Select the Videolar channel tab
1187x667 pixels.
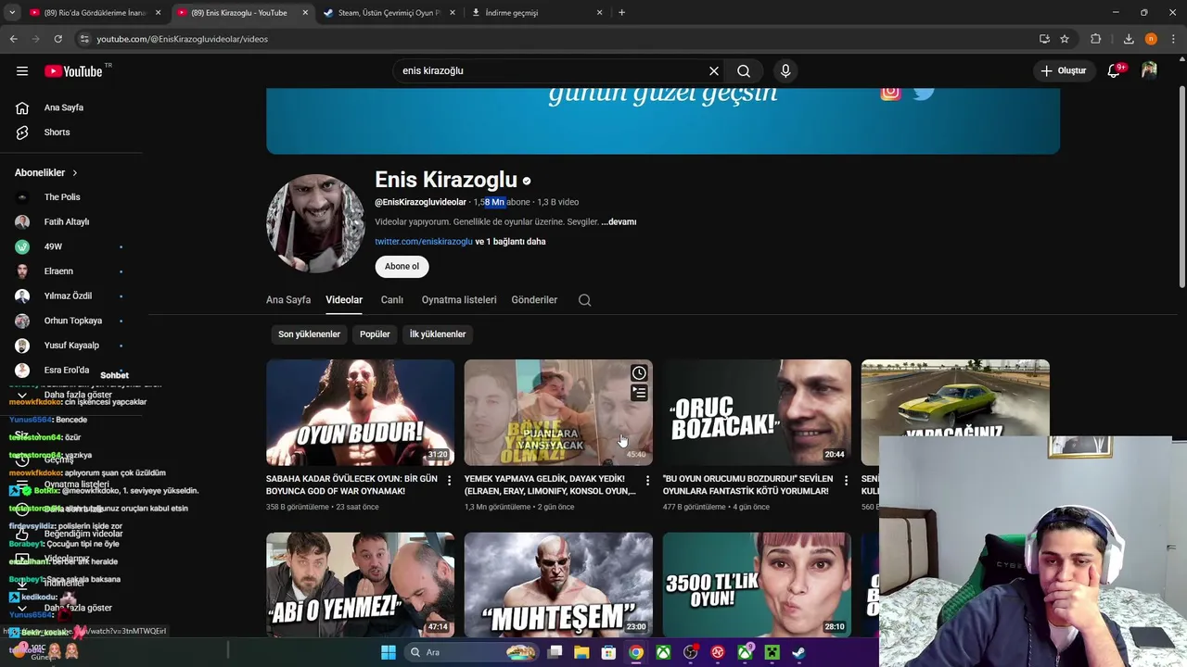[344, 300]
